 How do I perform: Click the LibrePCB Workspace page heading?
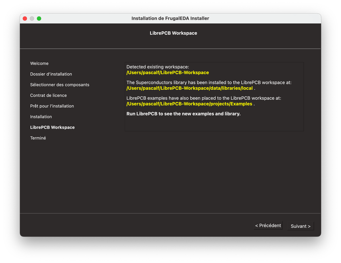click(x=173, y=33)
